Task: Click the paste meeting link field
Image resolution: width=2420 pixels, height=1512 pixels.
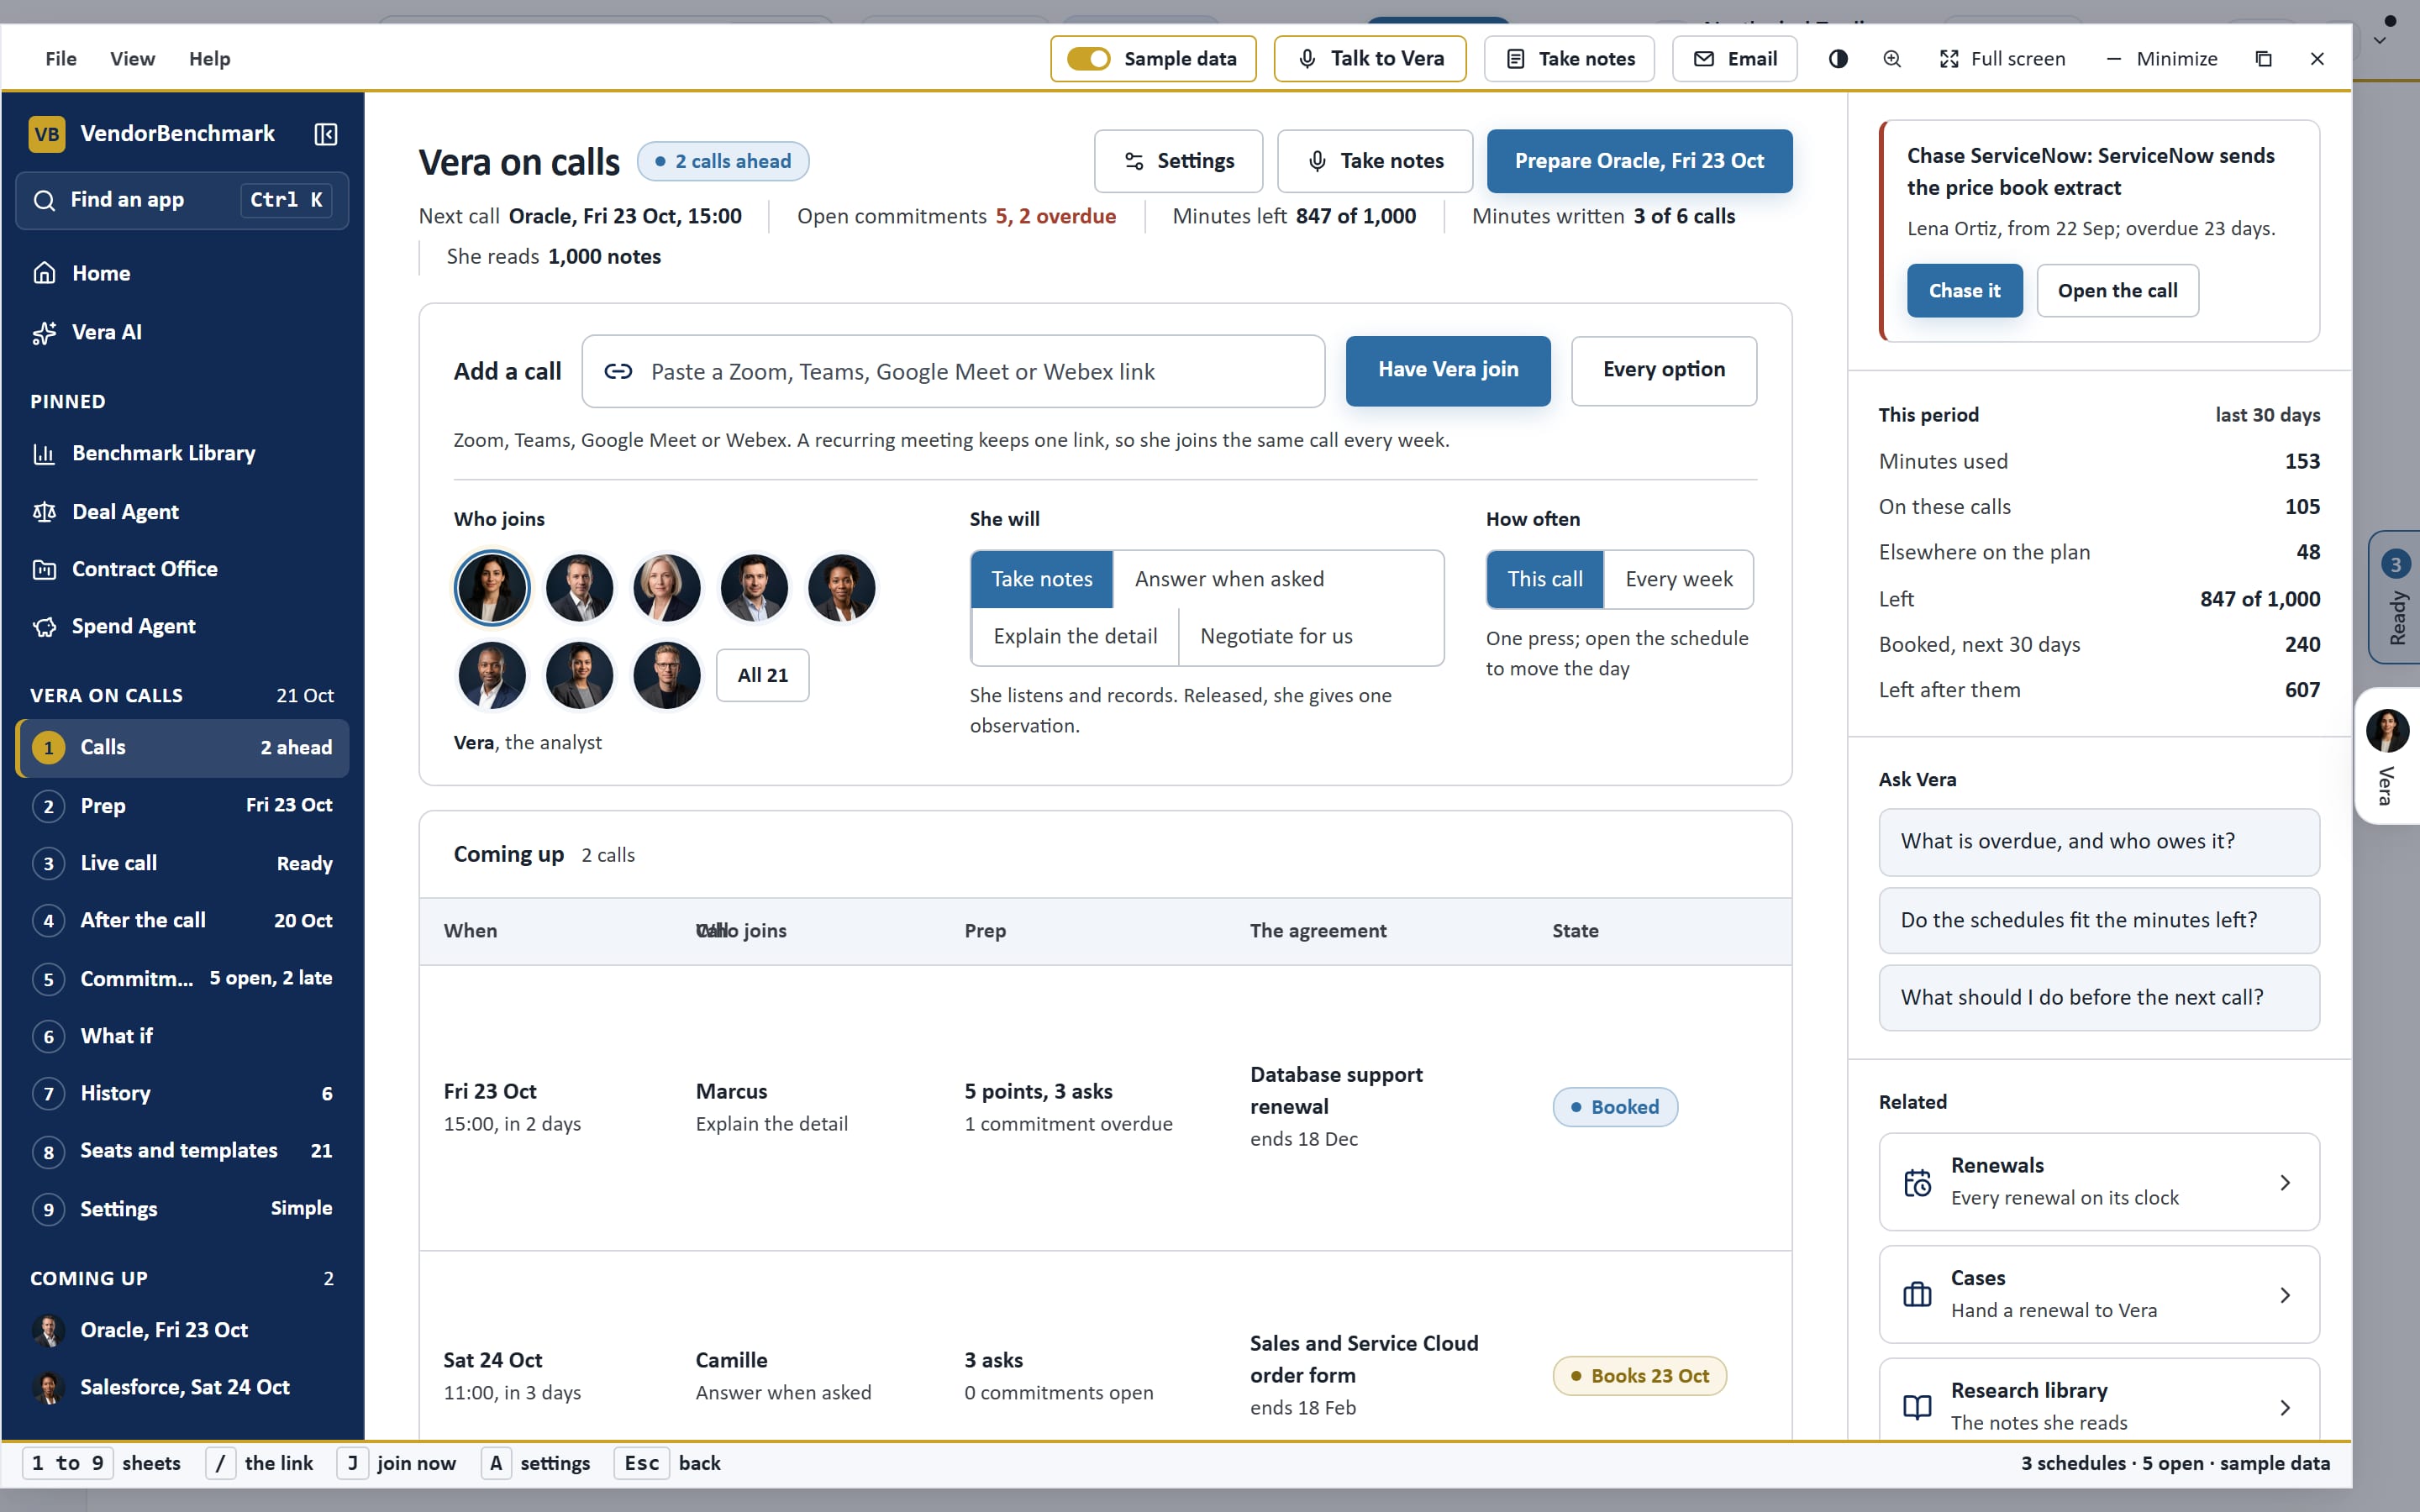Action: [x=953, y=371]
